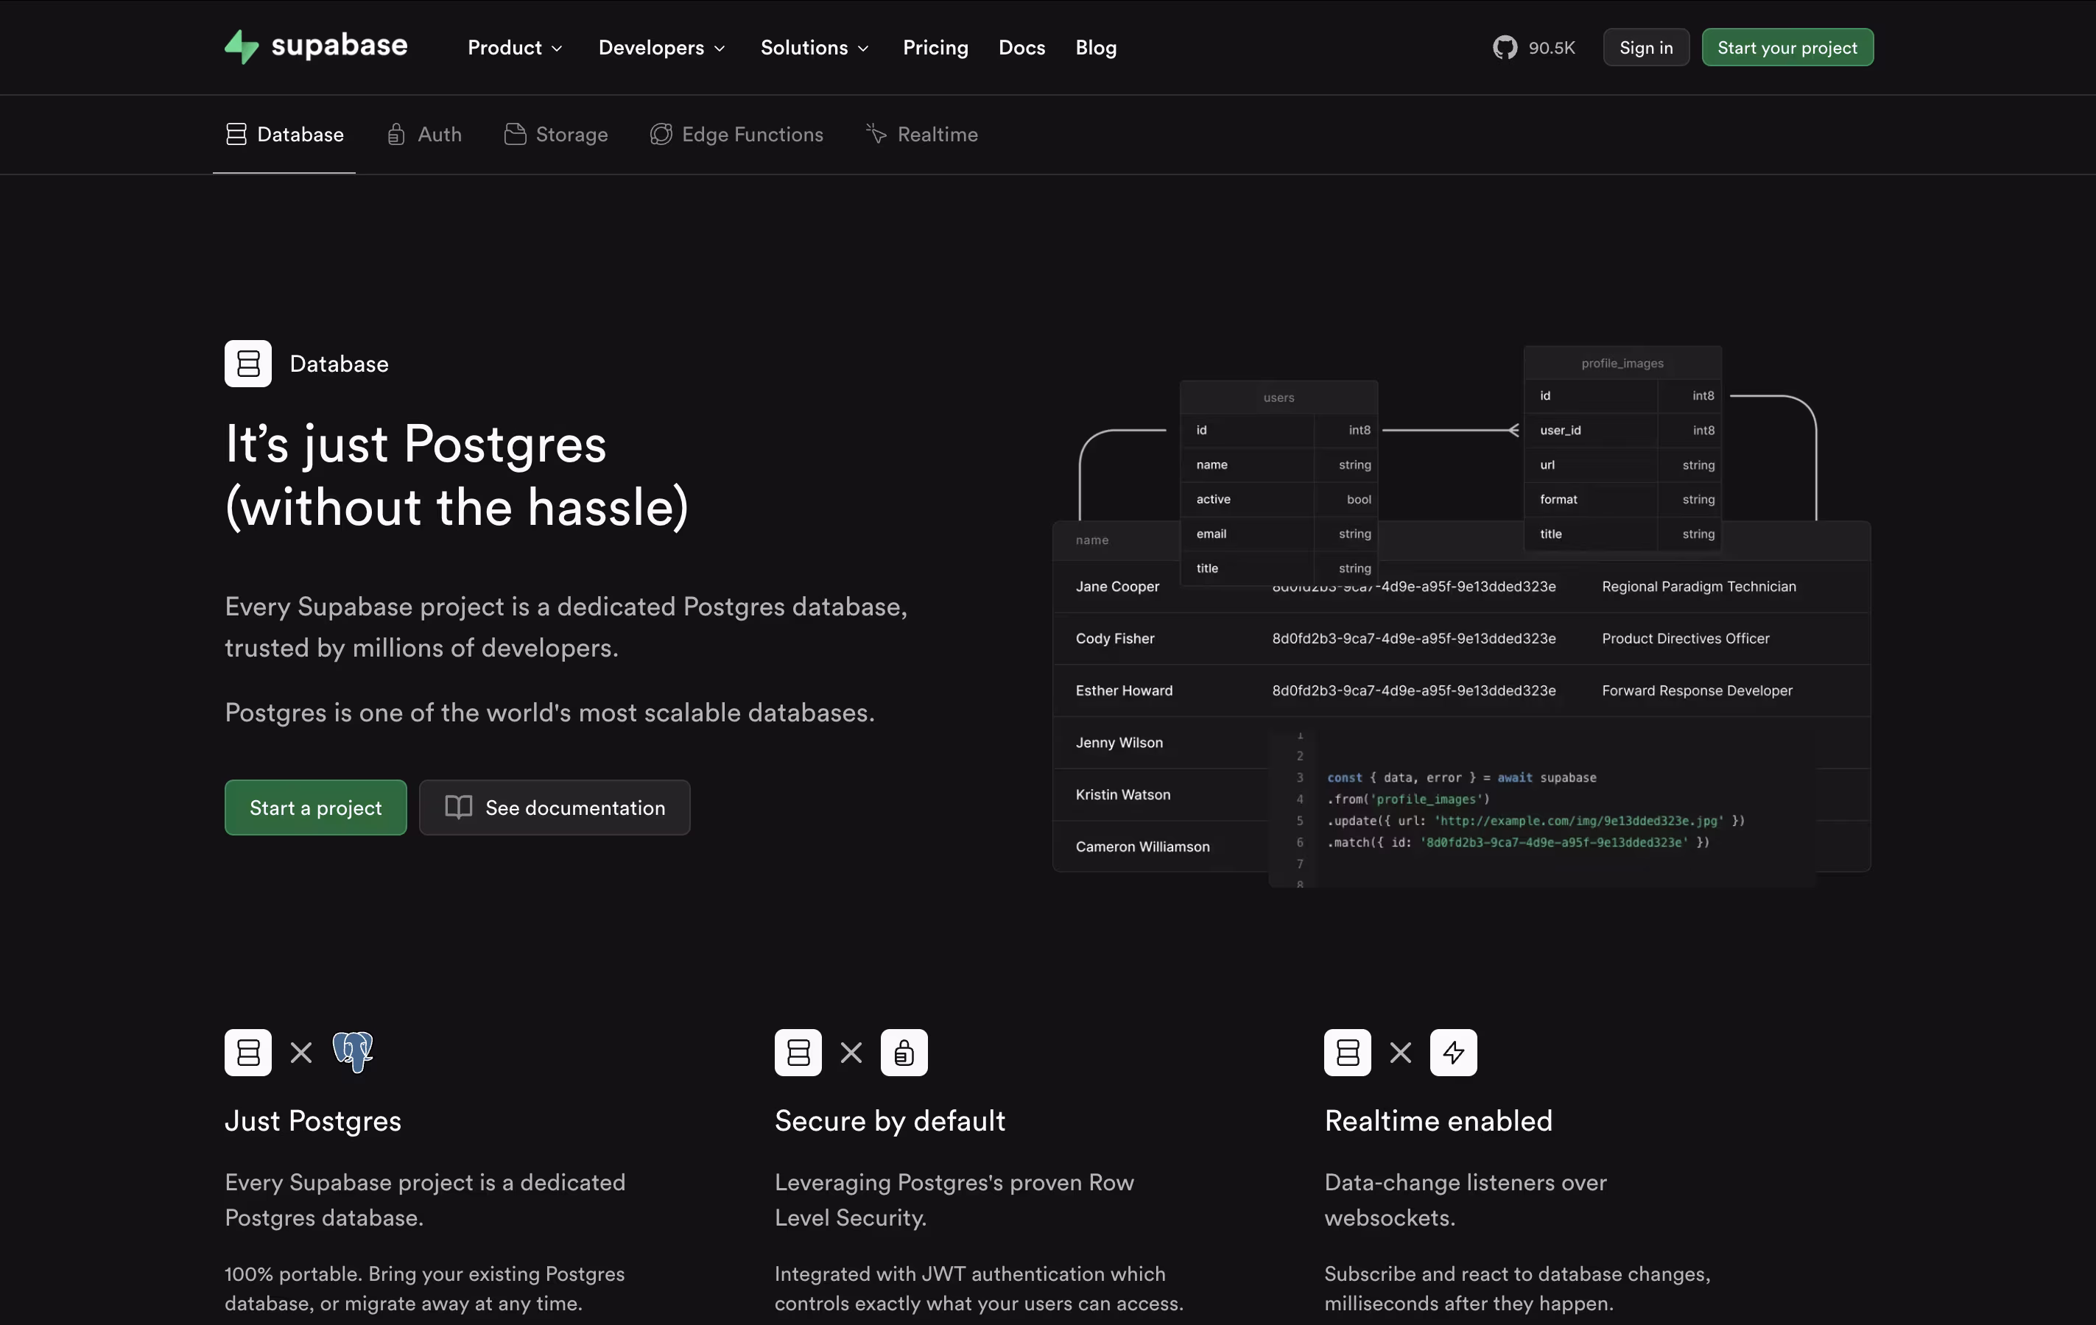Click database icon above Secure by default
Image resolution: width=2096 pixels, height=1325 pixels.
[x=798, y=1053]
